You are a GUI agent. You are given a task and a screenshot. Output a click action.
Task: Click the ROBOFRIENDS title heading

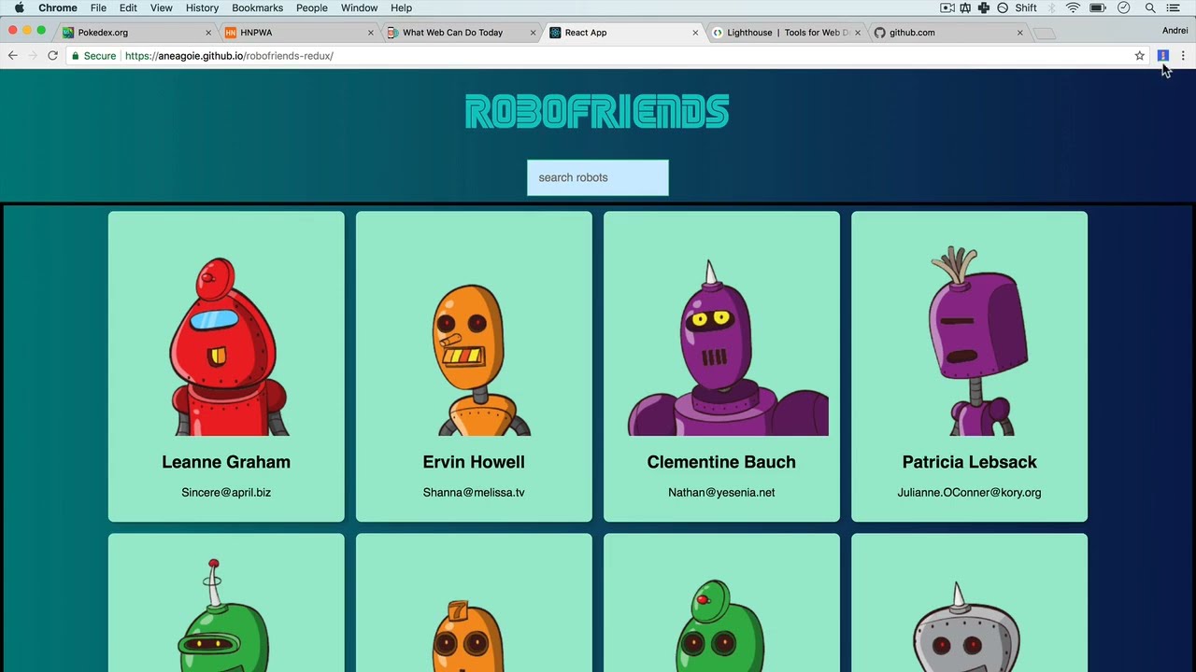(597, 112)
